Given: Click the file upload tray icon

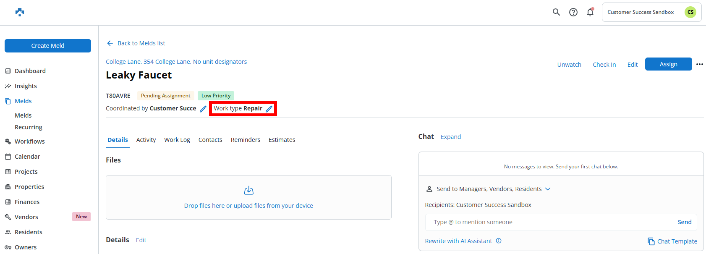Looking at the screenshot, I should (248, 191).
